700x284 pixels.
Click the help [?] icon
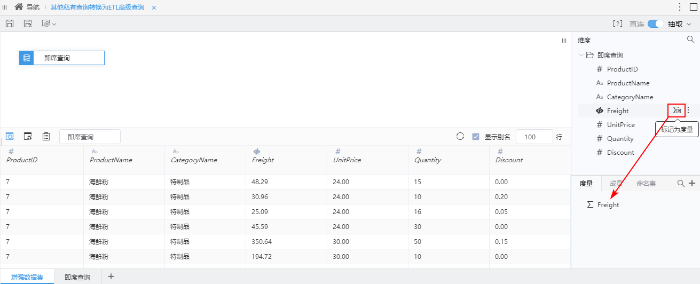(617, 23)
